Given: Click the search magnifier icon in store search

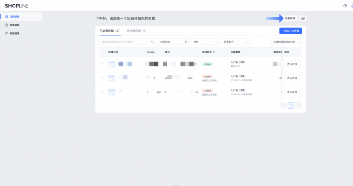Looking at the screenshot, I should (152, 42).
